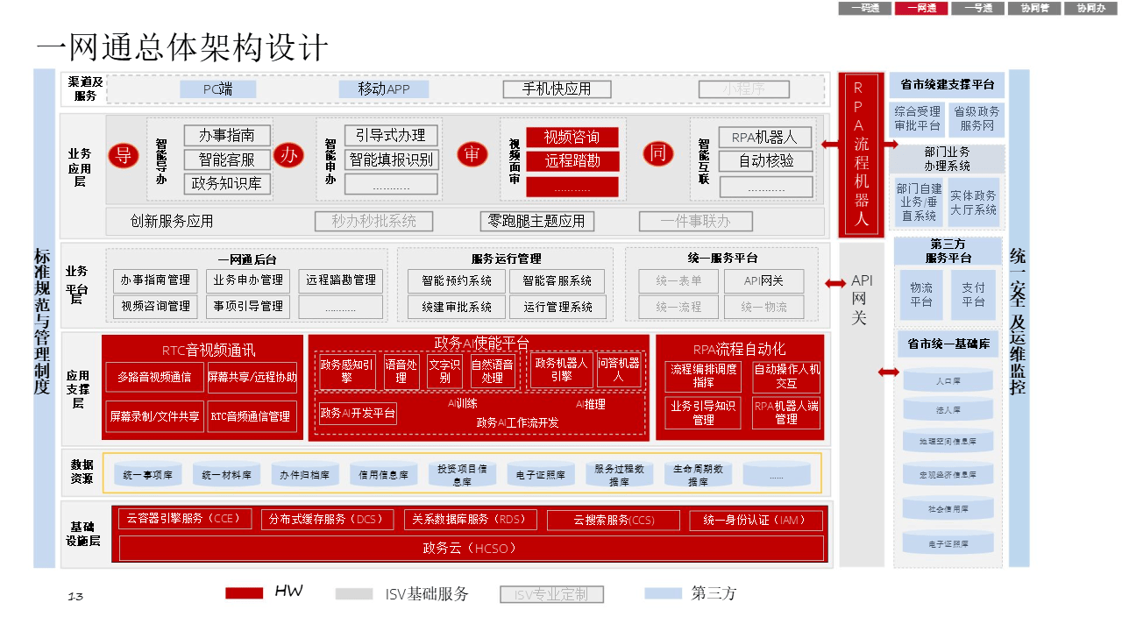Screen dimensions: 1122x631
Task: Click the 物流平台 box
Action: (921, 294)
